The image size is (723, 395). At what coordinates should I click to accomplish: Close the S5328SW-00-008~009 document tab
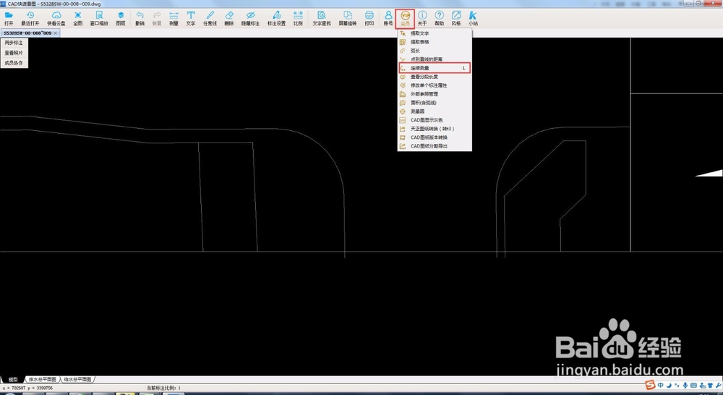(x=56, y=33)
